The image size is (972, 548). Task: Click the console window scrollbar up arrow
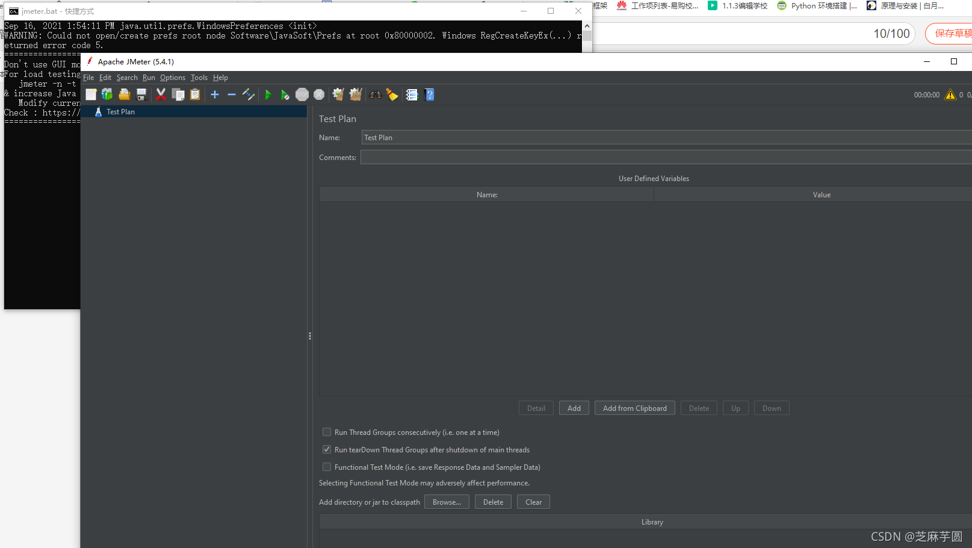click(x=587, y=26)
